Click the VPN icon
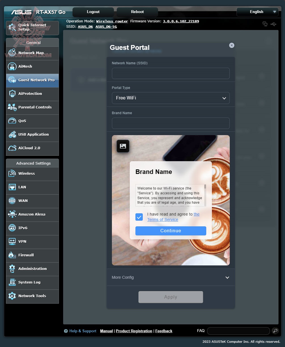285x347 pixels. 12,241
